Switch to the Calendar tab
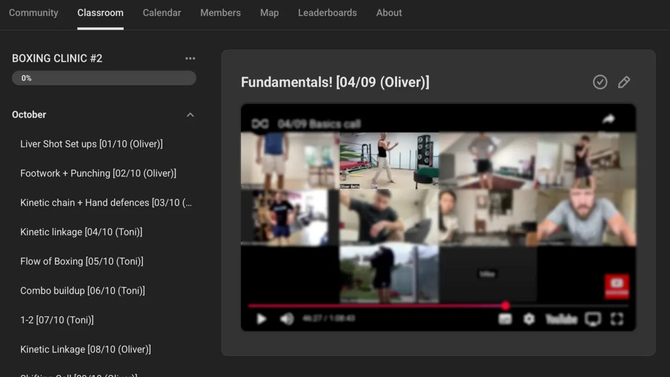 (x=161, y=13)
